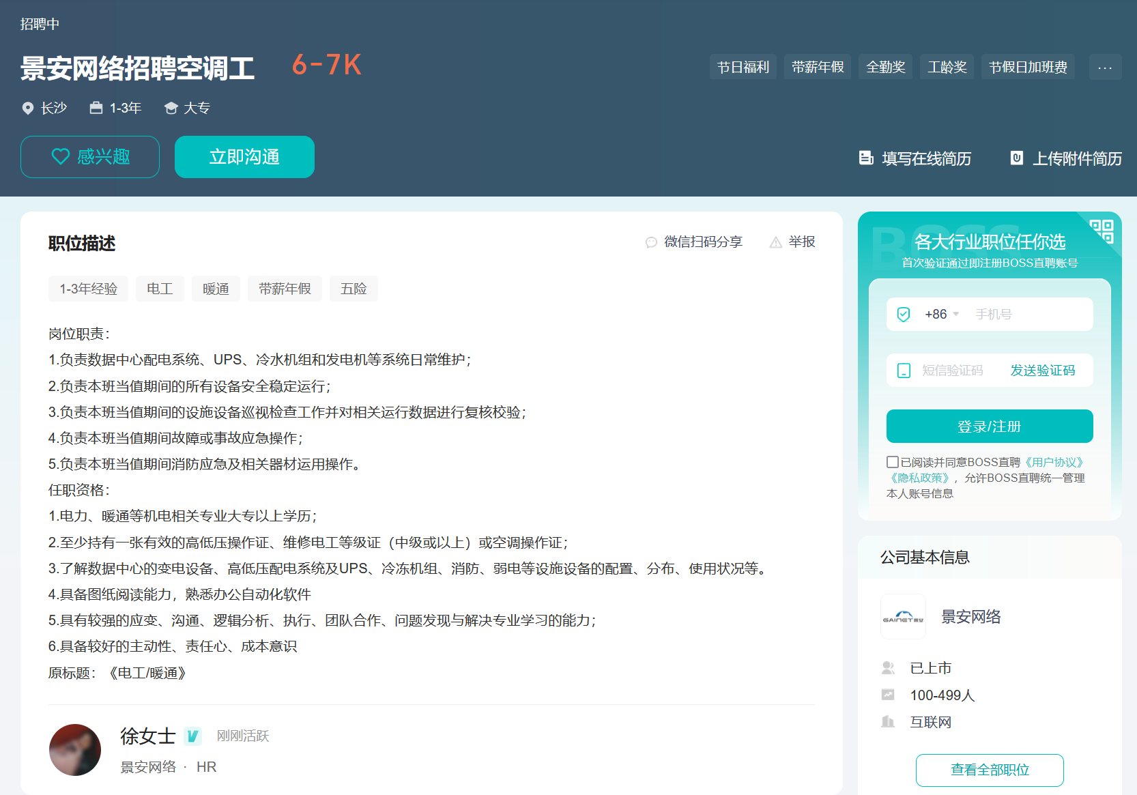Click the GAINET company logo

903,616
